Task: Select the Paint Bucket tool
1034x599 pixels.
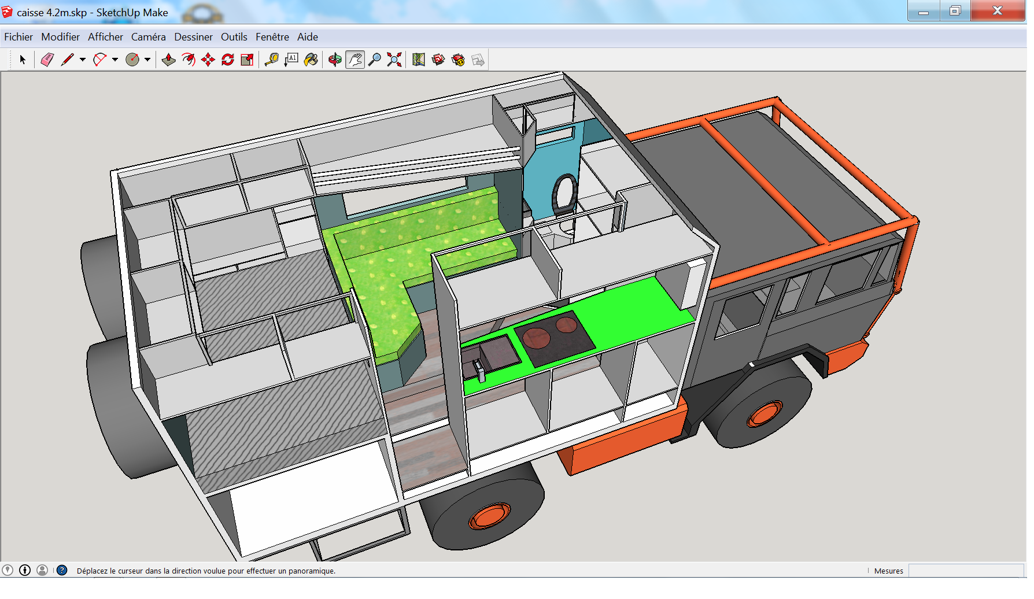Action: coord(311,60)
